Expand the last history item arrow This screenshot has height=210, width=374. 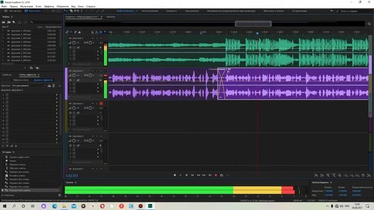pos(2,191)
